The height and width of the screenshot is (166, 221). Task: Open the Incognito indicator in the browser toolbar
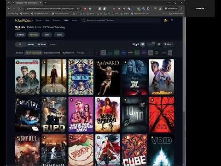pos(171,9)
